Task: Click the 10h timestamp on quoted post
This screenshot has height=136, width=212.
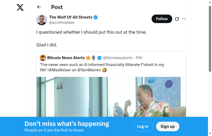Action: (x=139, y=58)
